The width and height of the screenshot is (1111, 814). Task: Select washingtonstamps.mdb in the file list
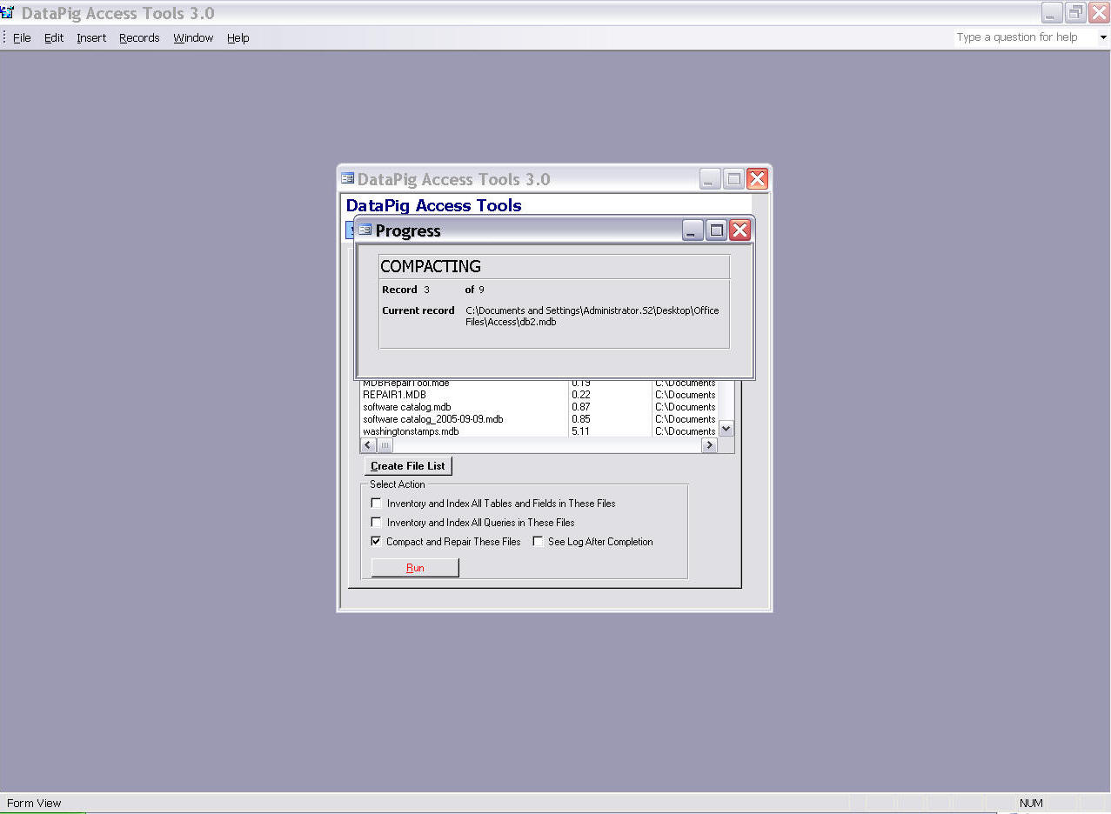click(411, 431)
